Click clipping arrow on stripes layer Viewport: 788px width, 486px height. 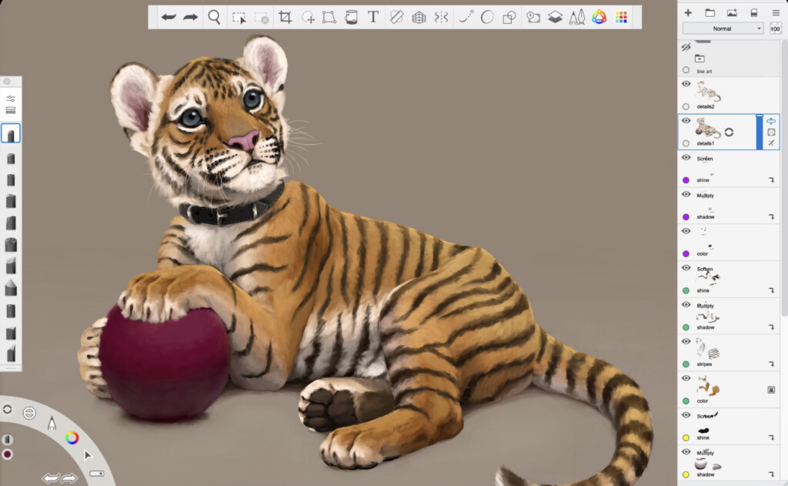click(771, 364)
